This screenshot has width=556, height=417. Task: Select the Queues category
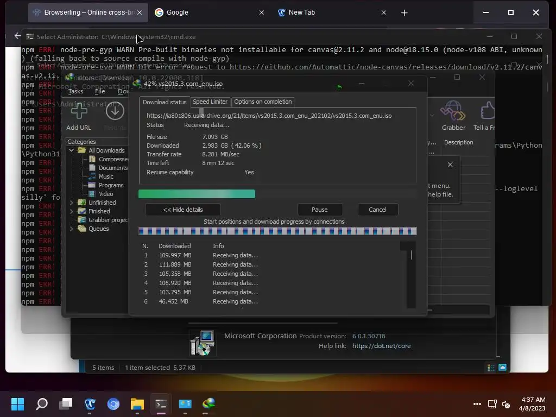pos(99,229)
